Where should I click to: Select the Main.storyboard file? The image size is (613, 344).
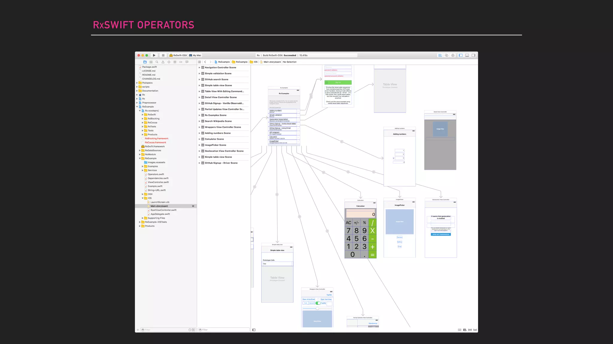click(x=159, y=206)
